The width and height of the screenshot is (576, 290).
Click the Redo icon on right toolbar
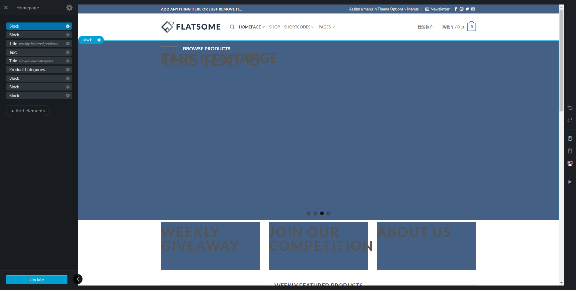[x=570, y=120]
